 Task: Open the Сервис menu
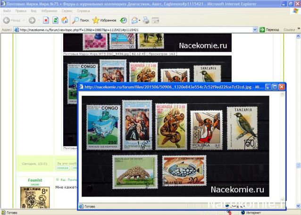tap(67, 11)
